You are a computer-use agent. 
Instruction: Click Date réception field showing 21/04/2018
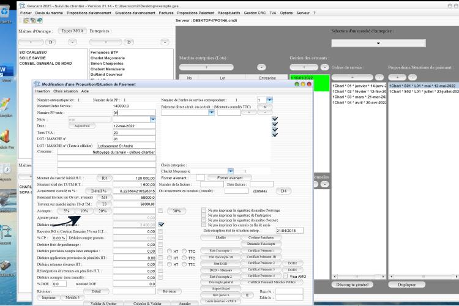pyautogui.click(x=289, y=231)
